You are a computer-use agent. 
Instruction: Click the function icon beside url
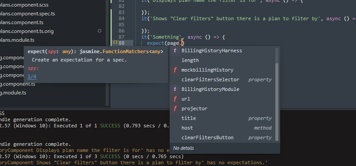coord(175,99)
